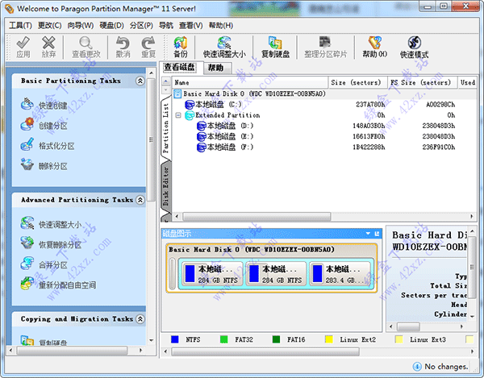Image resolution: width=484 pixels, height=378 pixels.
Task: Open the 磁盘图示 panel dropdown arrow
Action: pos(368,234)
